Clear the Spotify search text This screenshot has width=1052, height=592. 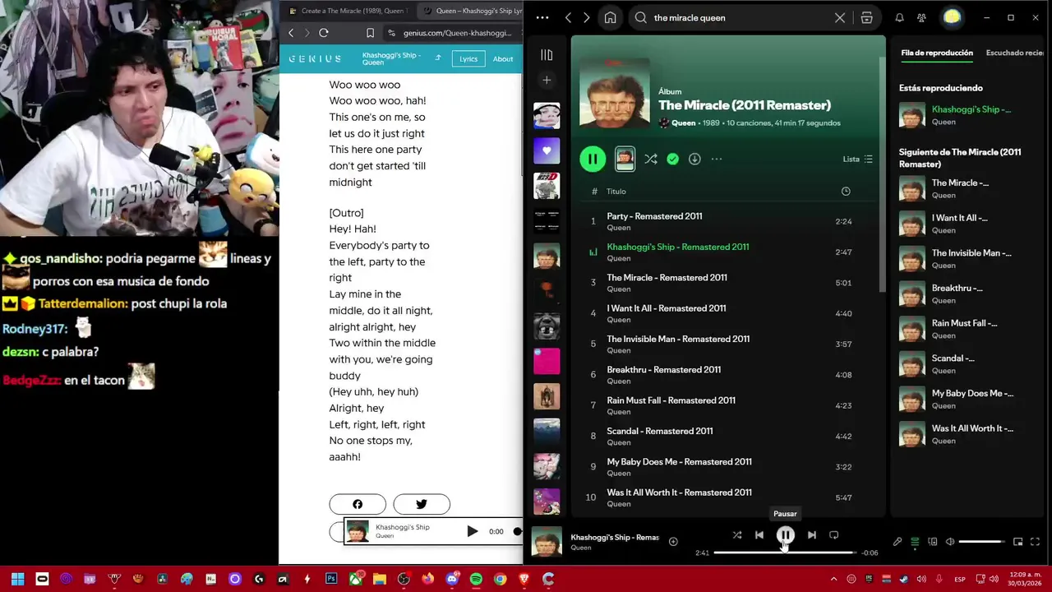(x=840, y=17)
